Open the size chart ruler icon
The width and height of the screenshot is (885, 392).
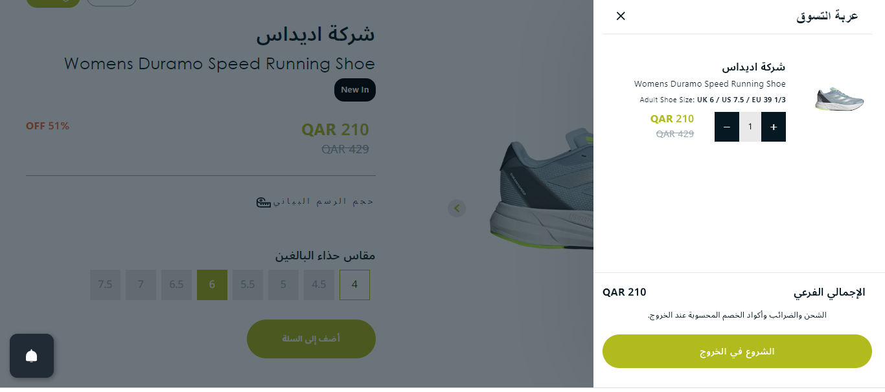tap(264, 202)
